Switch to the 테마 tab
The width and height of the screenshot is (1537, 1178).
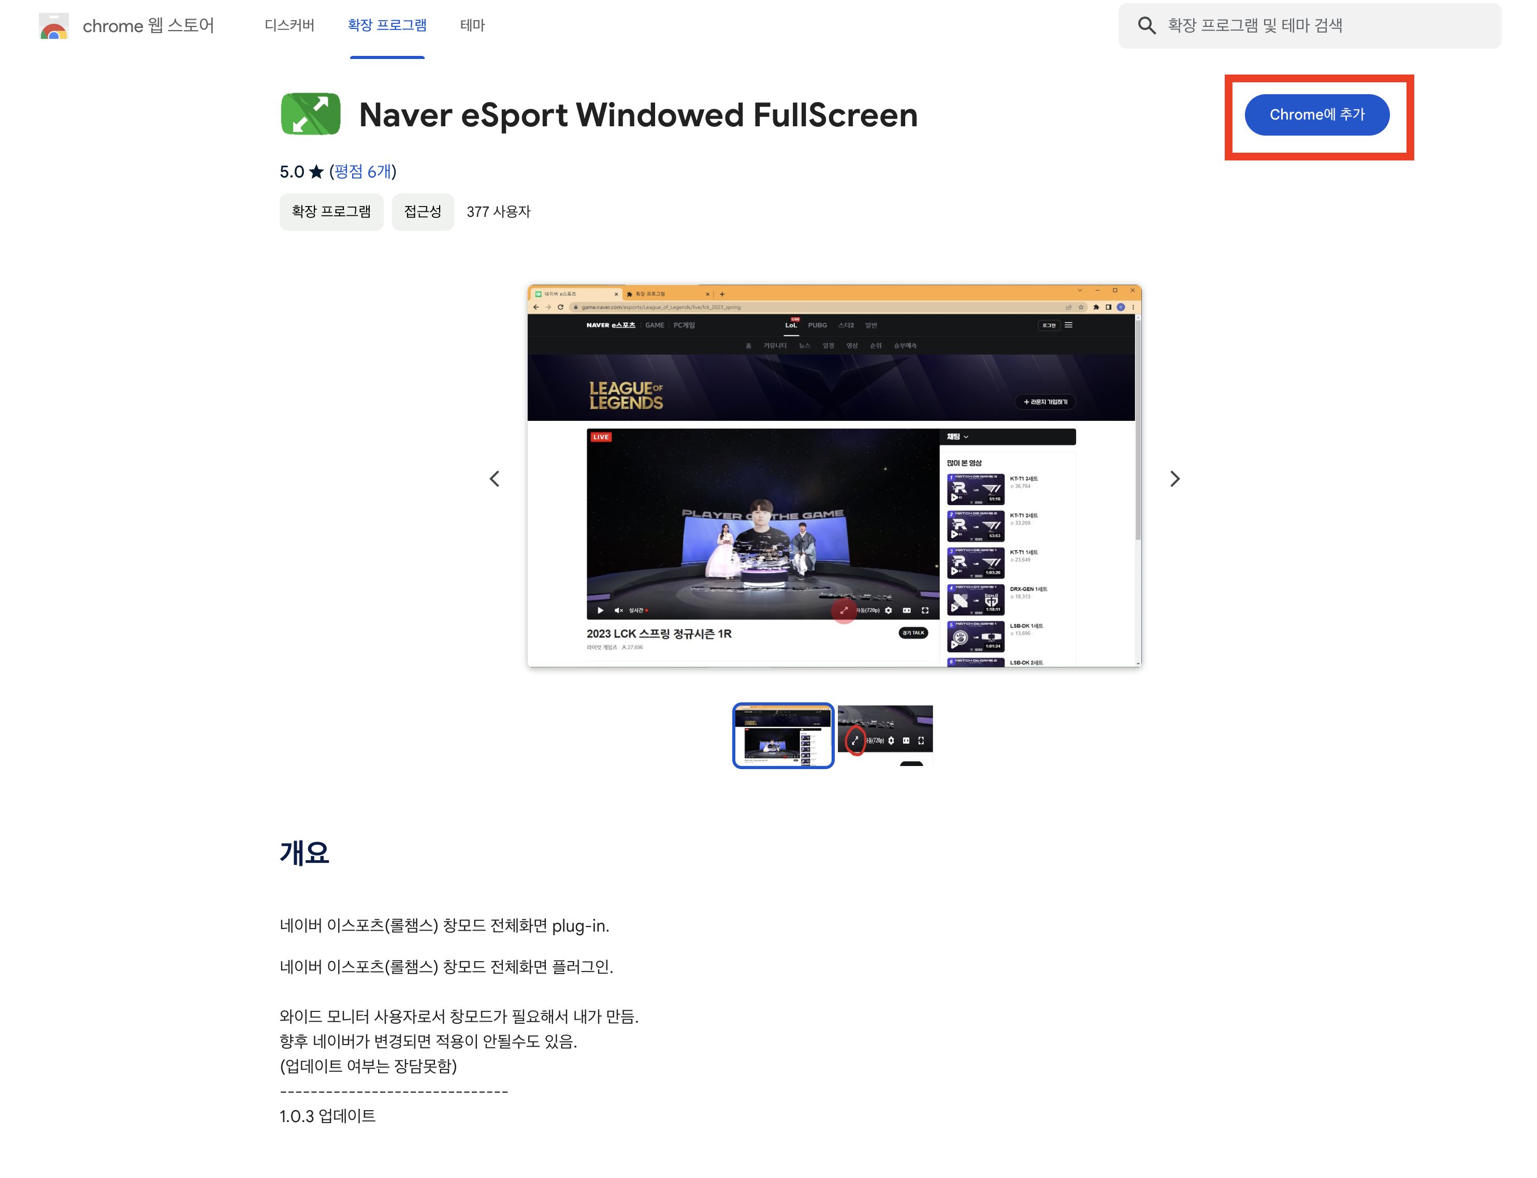click(472, 25)
